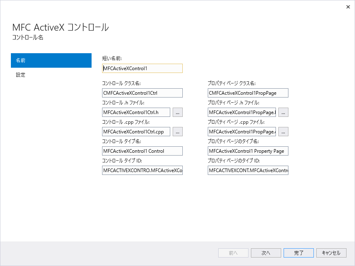
Task: Edit the プロパティ ページ .cpp ファイル field
Action: pos(241,131)
